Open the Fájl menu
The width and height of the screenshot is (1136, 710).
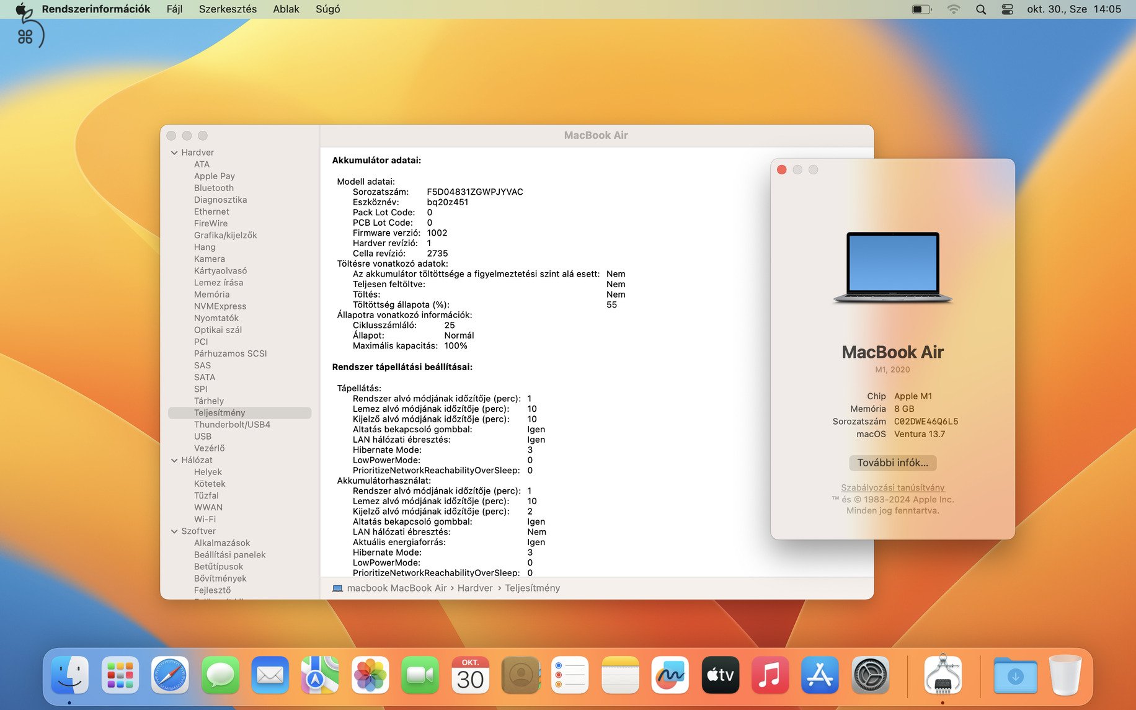(175, 9)
